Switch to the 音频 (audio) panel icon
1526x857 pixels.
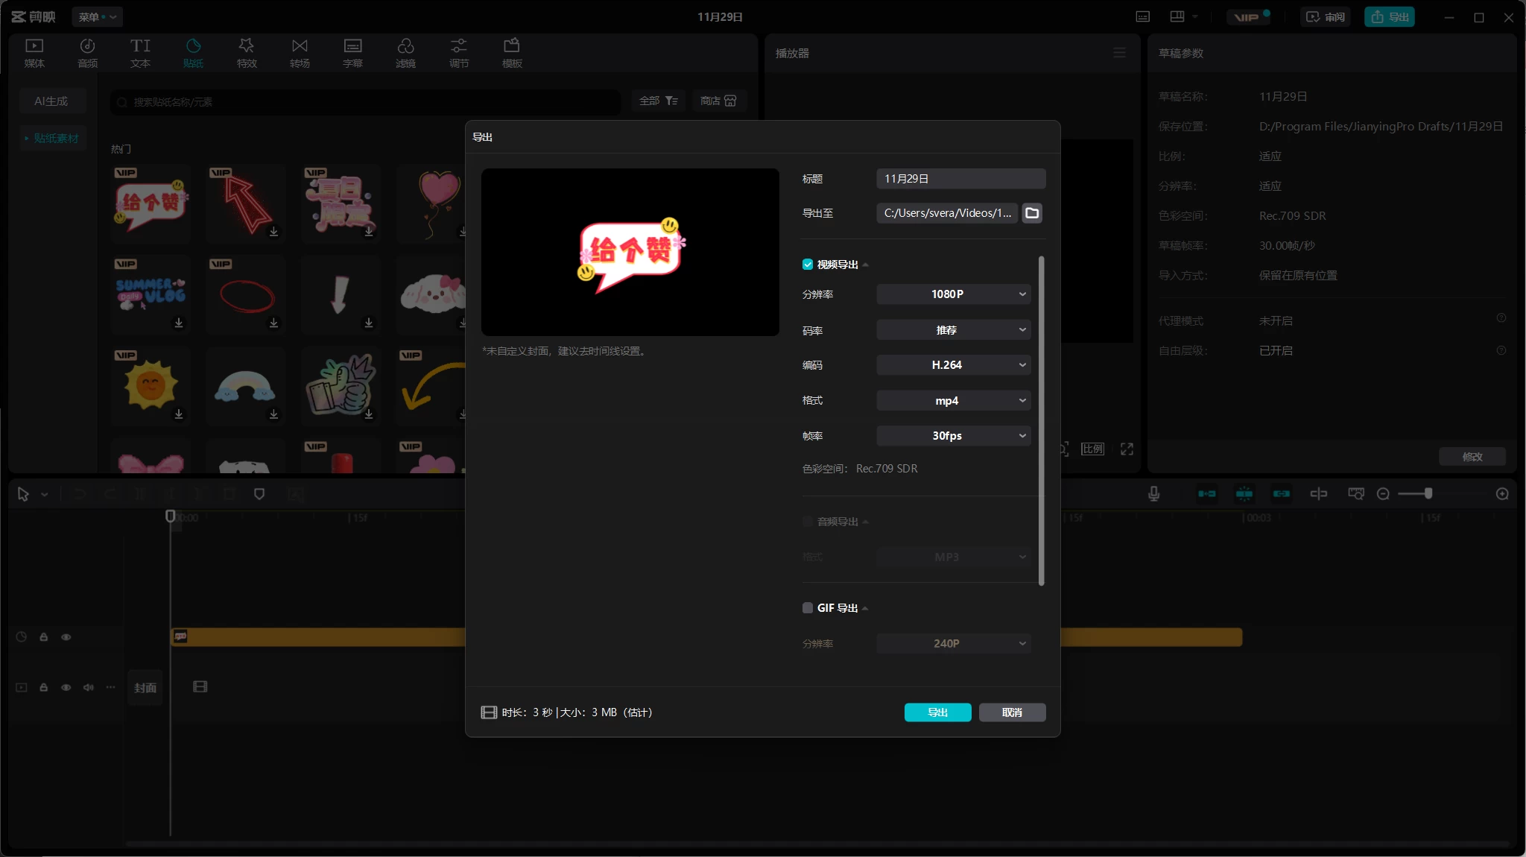(87, 52)
